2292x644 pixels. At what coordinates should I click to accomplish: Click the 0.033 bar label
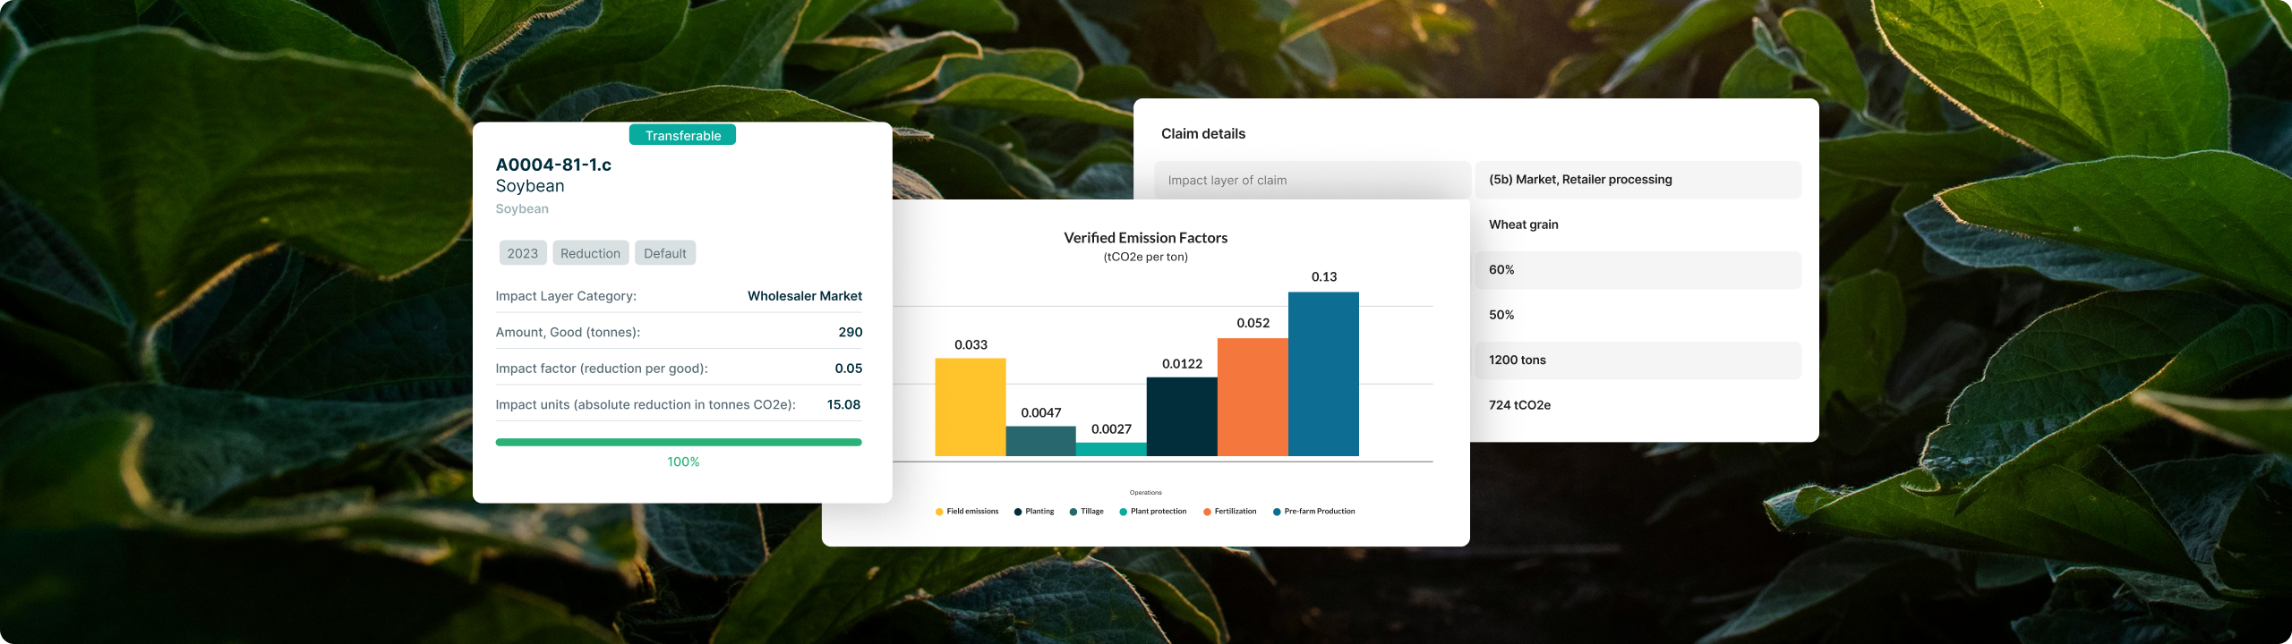point(971,344)
